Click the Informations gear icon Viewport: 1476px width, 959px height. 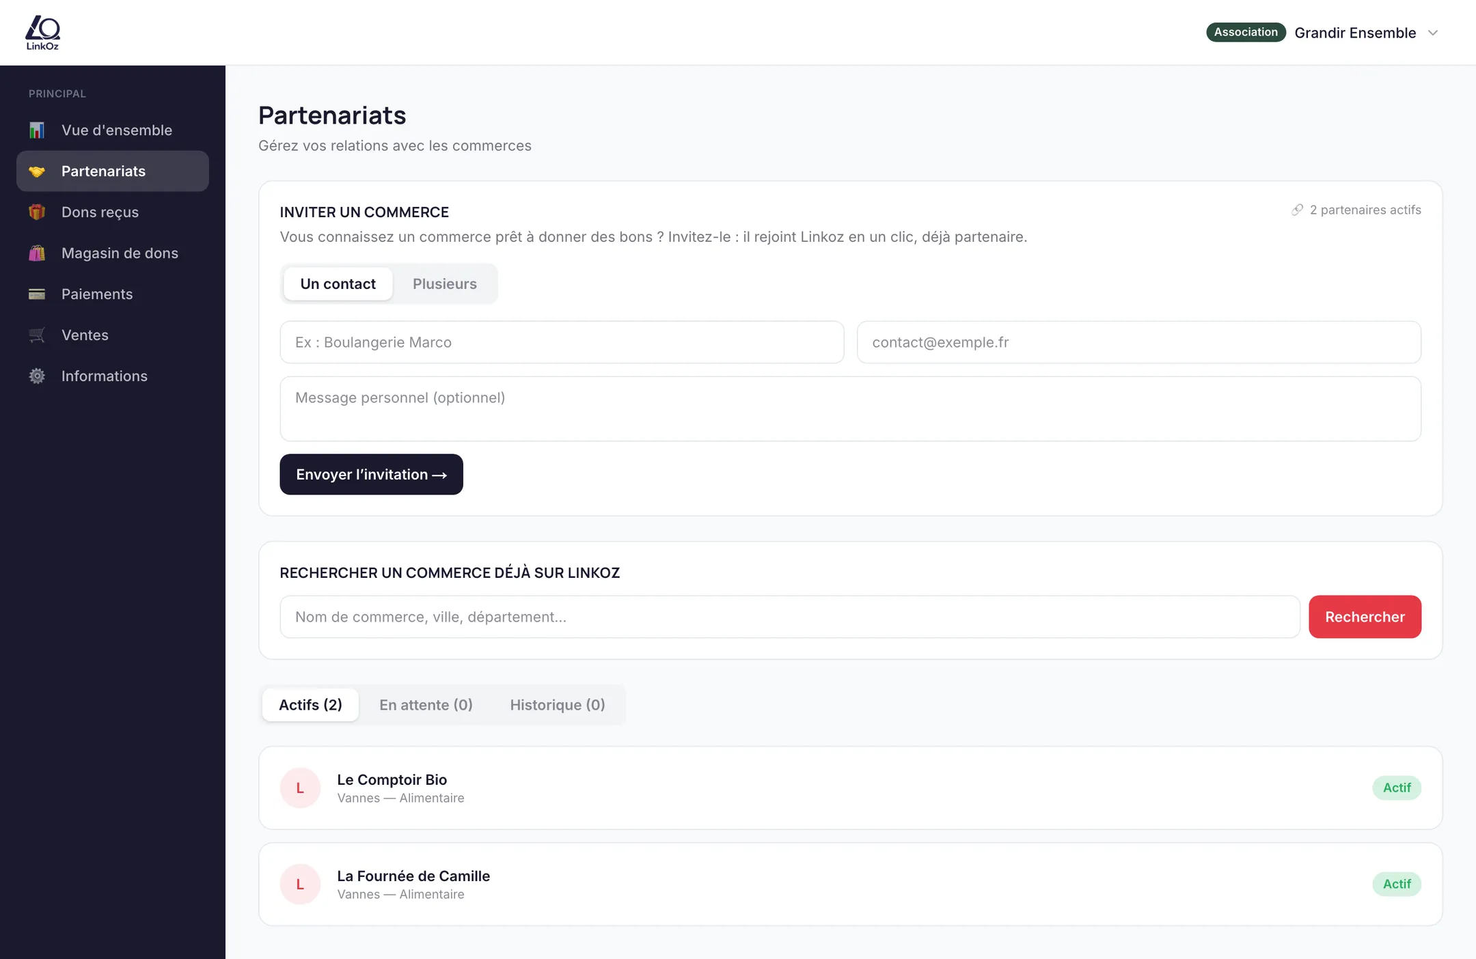pos(37,376)
